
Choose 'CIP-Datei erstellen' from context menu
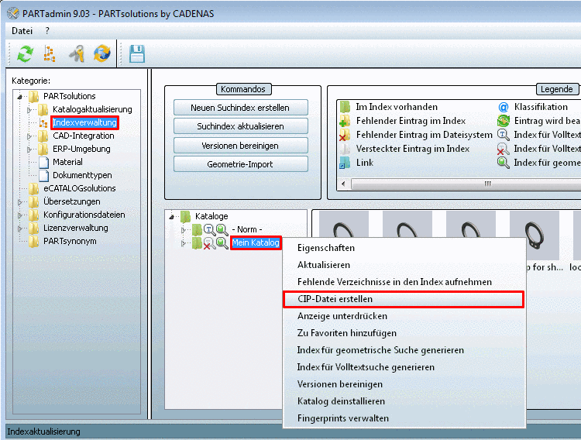coord(404,299)
